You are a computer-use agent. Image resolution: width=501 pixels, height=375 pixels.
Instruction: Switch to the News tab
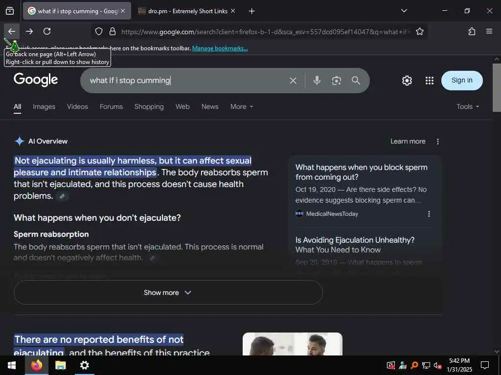coord(210,106)
